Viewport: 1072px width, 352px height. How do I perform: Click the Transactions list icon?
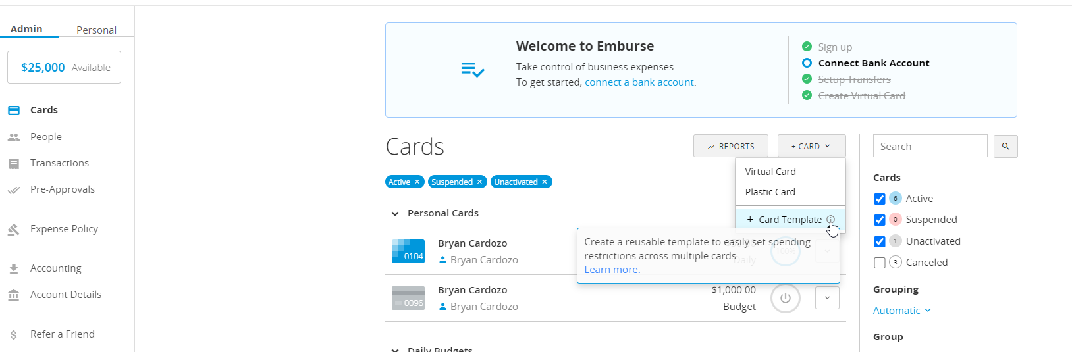14,163
